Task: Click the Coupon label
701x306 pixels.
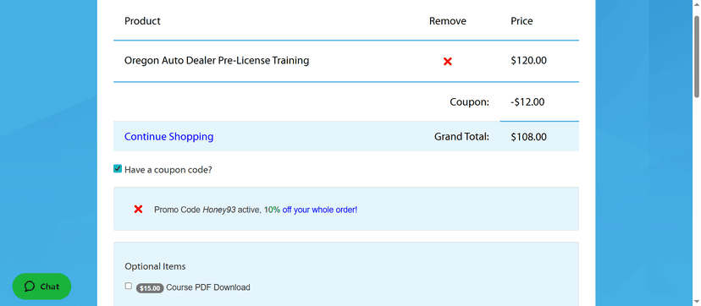Action: 469,102
